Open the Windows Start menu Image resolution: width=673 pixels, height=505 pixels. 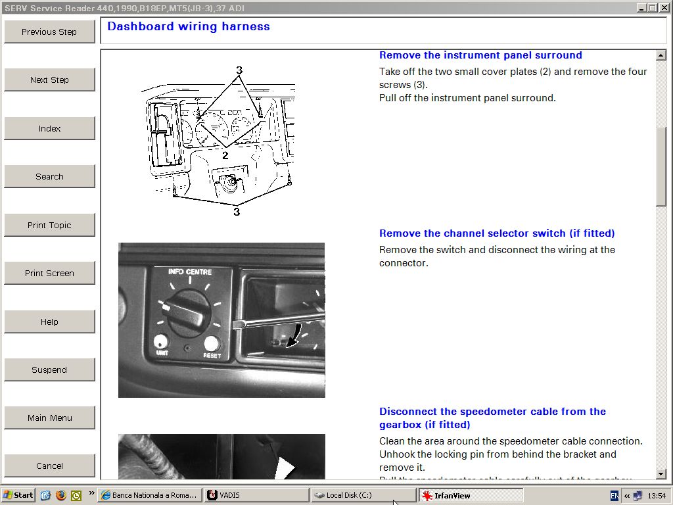click(x=18, y=495)
